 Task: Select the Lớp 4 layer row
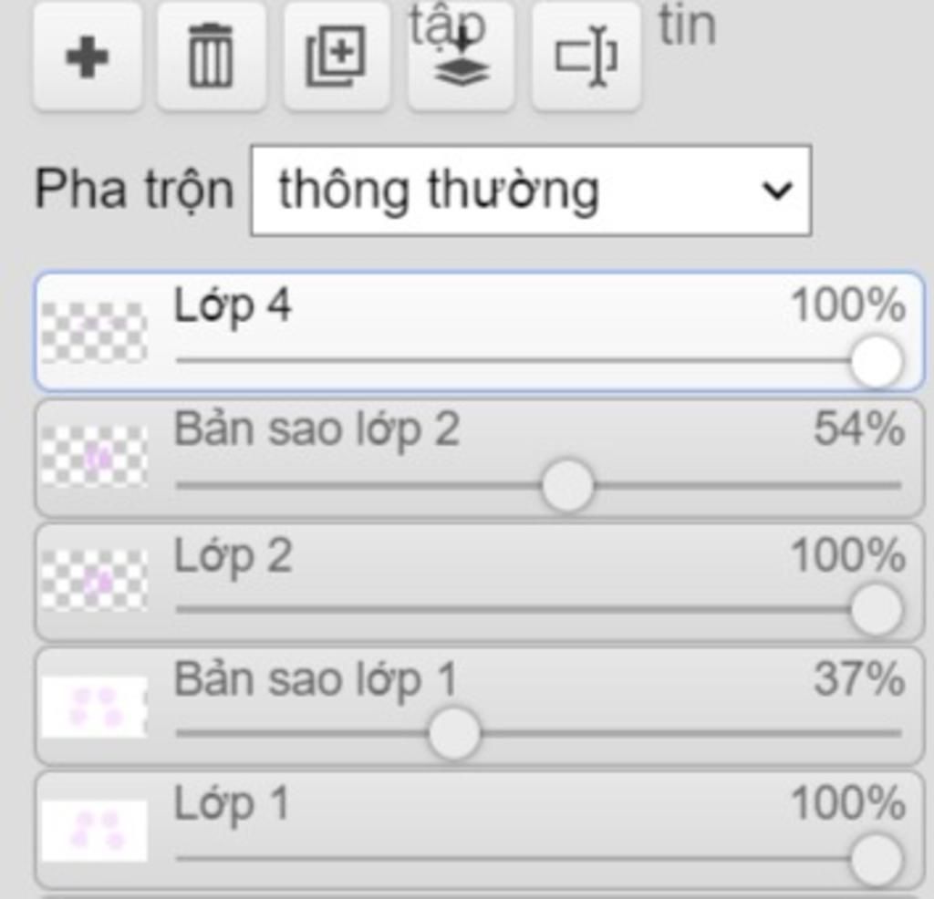click(x=480, y=332)
